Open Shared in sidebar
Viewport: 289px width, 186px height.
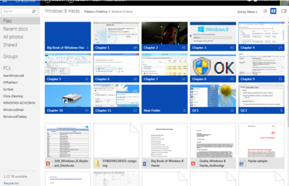click(x=10, y=45)
